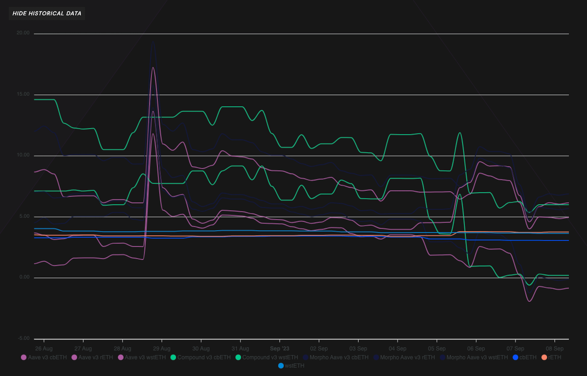Image resolution: width=587 pixels, height=376 pixels.
Task: Click the -5.00 y-axis label
Action: pyautogui.click(x=23, y=338)
